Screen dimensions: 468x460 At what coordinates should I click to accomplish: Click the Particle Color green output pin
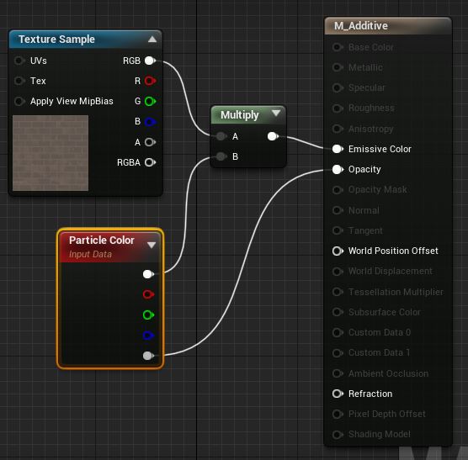(148, 315)
